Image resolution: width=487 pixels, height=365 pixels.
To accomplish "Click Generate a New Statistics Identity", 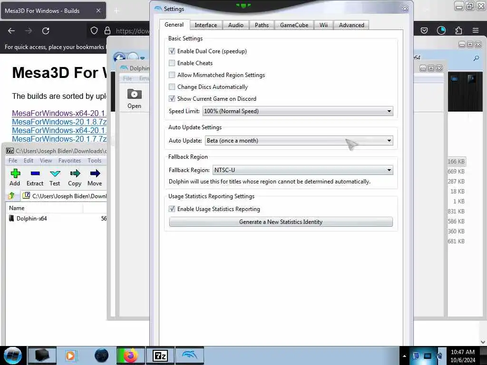I will pos(281,222).
